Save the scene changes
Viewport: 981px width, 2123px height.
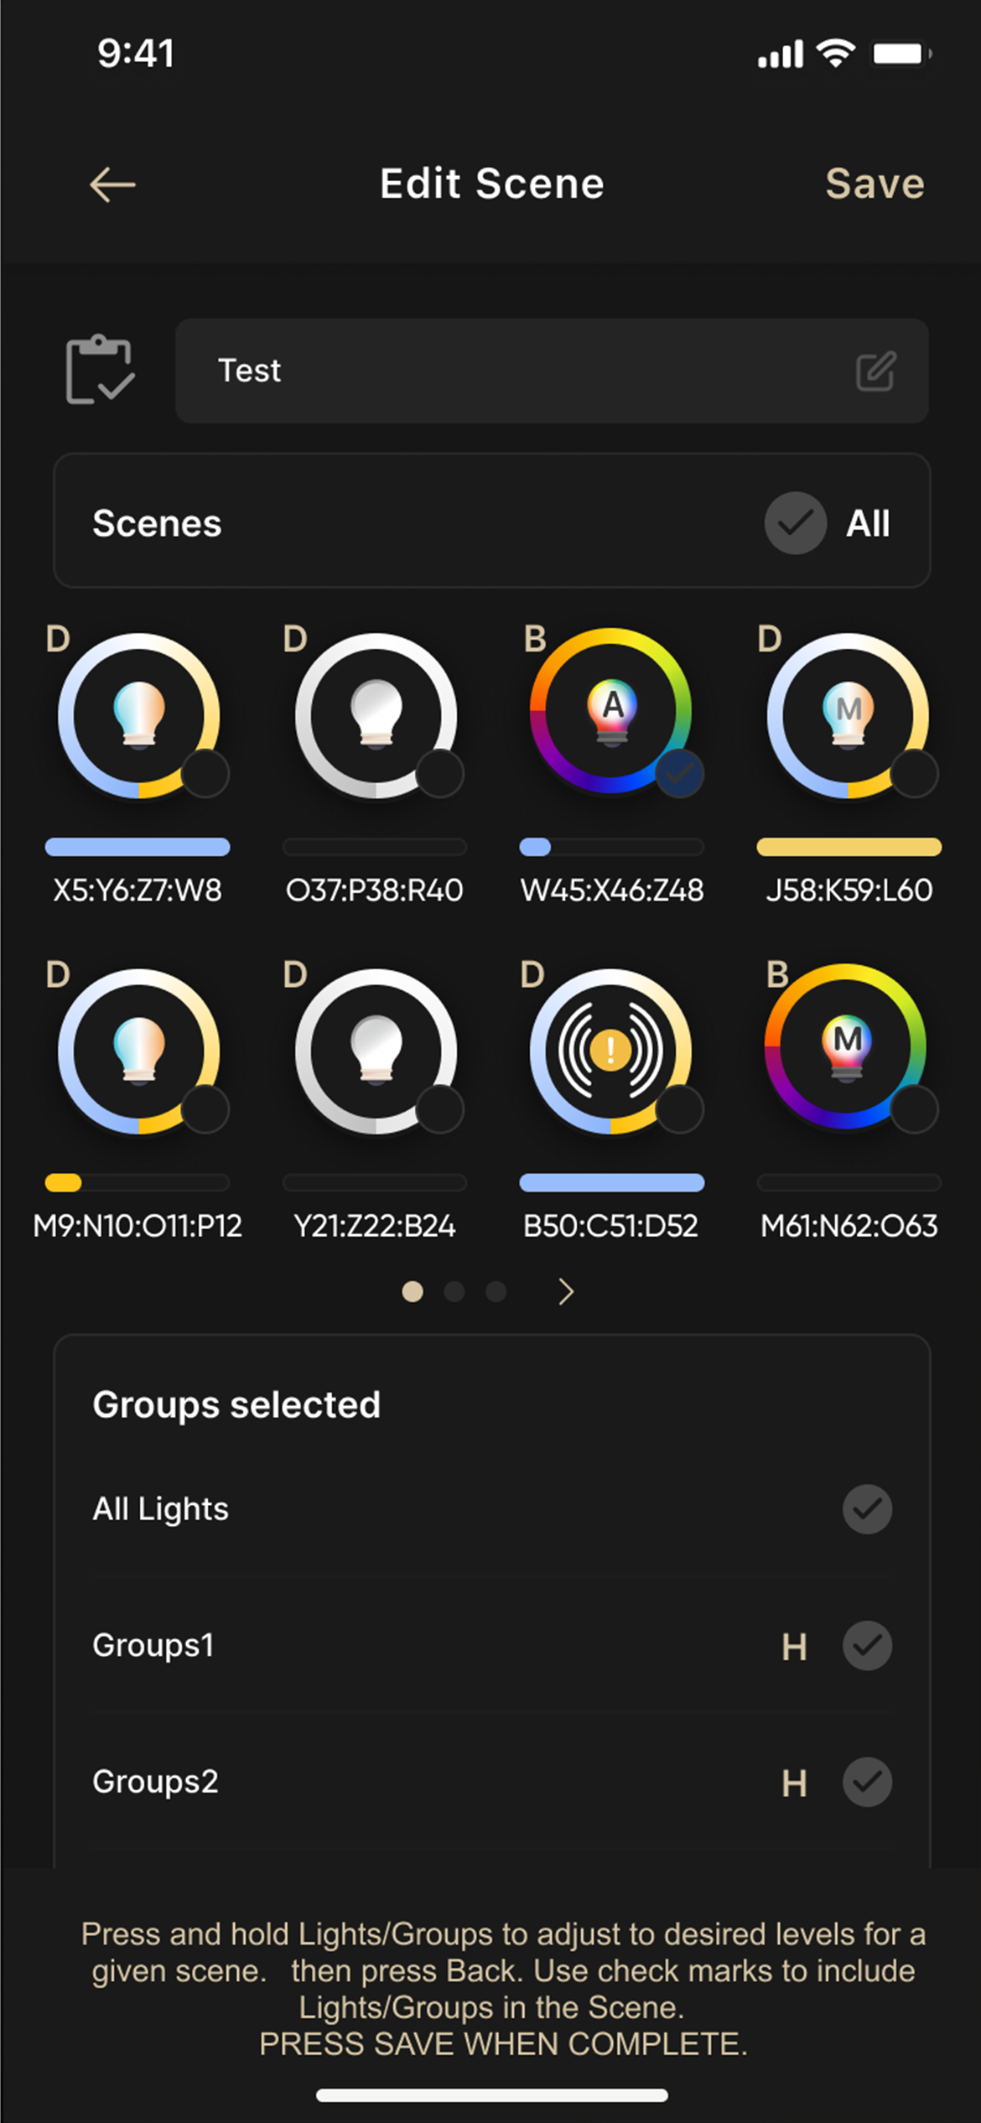tap(875, 184)
